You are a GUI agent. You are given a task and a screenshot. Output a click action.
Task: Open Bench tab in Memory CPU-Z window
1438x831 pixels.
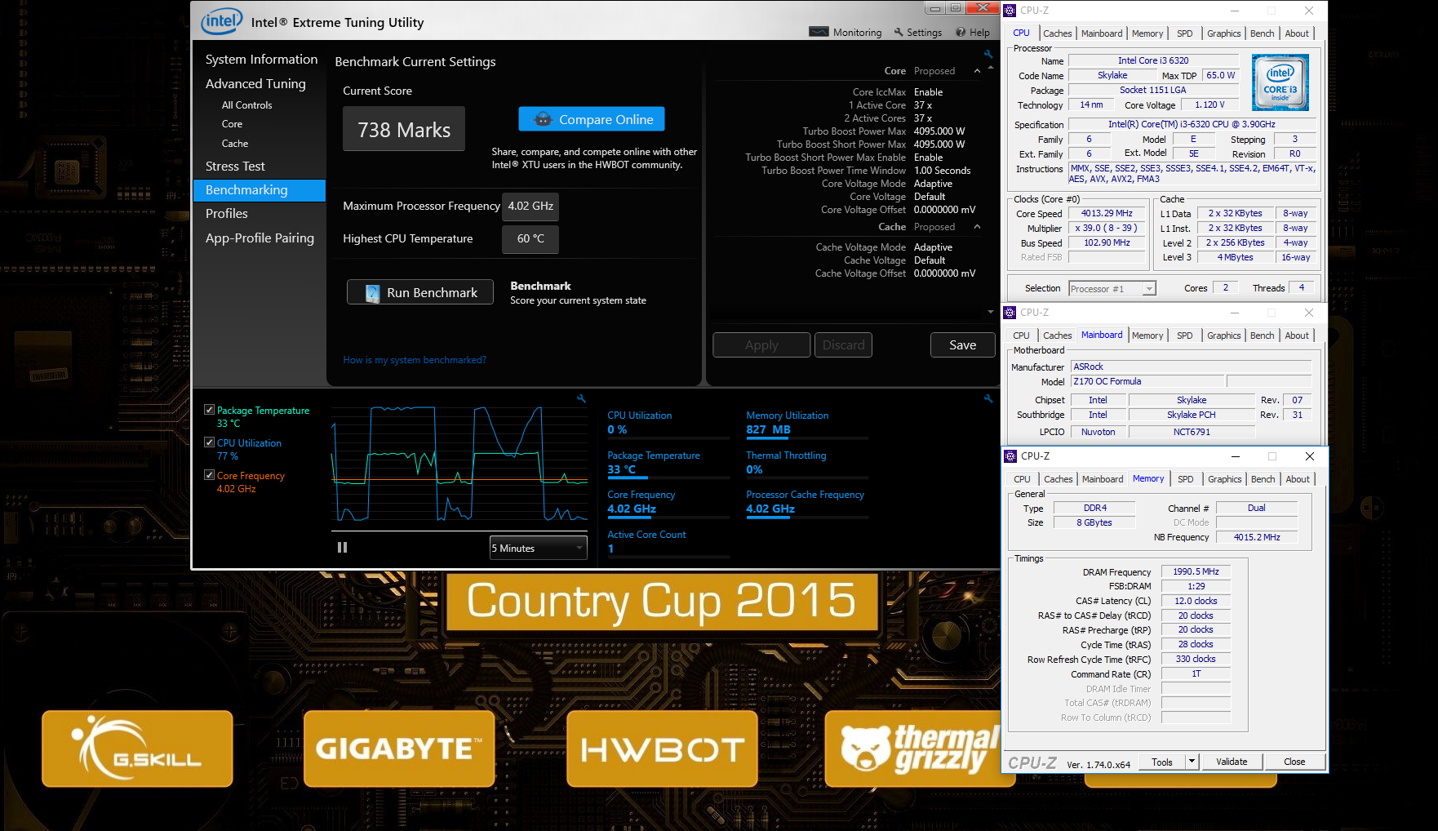[x=1263, y=479]
